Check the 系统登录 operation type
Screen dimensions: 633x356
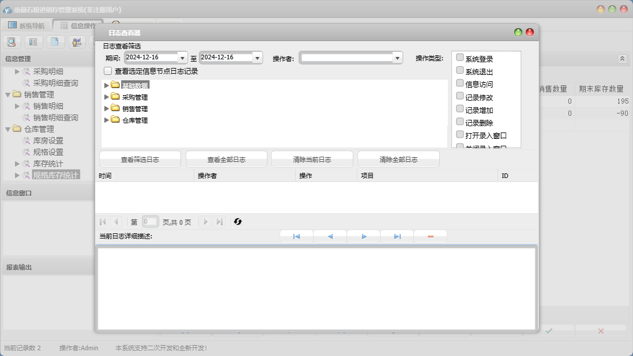[x=460, y=57]
